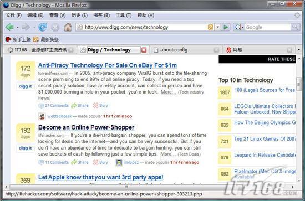Image resolution: width=305 pixels, height=201 pixels.
Task: Open the 书签 (B) menu
Action: tap(101, 15)
